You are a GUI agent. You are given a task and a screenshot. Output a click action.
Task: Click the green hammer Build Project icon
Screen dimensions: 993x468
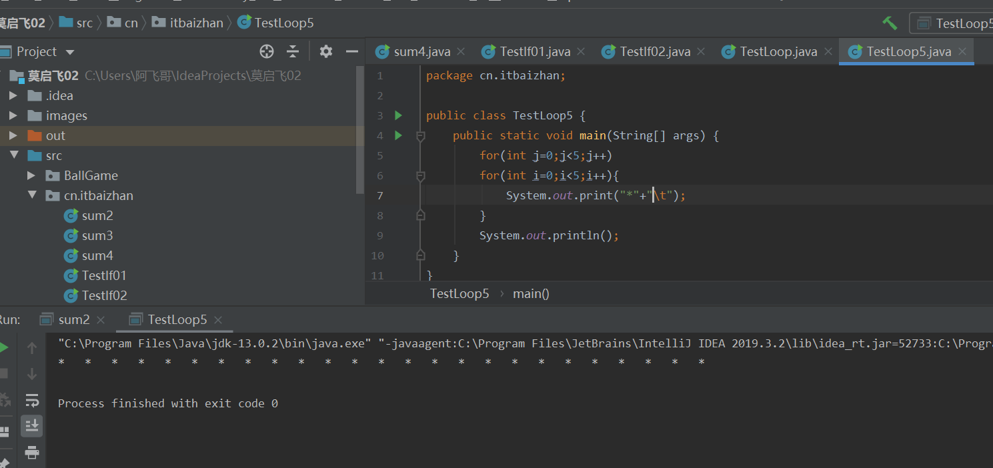click(890, 23)
